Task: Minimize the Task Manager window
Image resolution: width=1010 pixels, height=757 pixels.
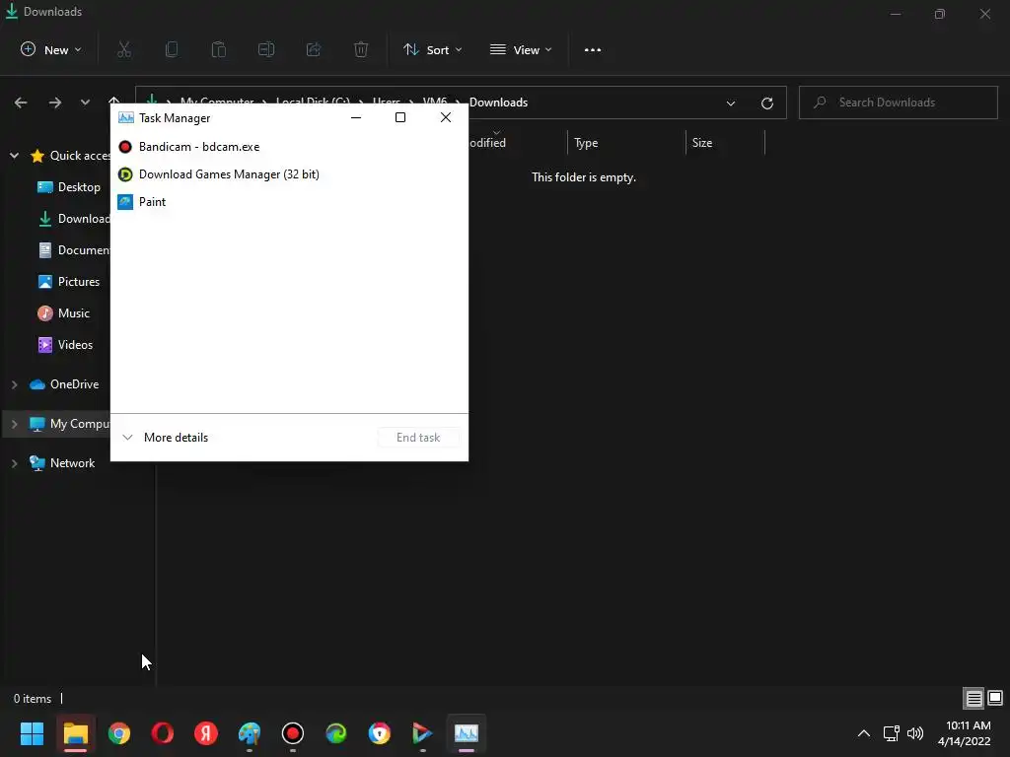Action: (x=355, y=117)
